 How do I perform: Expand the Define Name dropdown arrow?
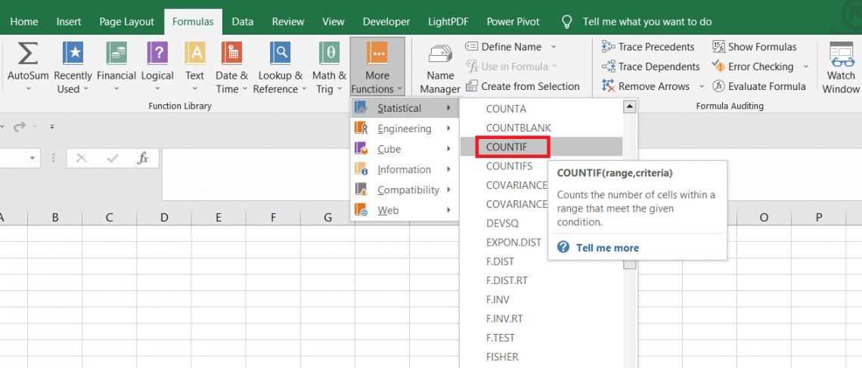pos(553,47)
